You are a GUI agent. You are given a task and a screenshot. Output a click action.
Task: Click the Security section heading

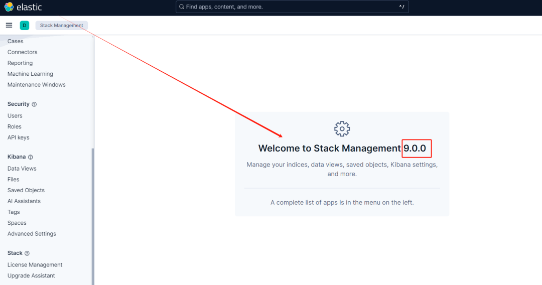tap(19, 104)
